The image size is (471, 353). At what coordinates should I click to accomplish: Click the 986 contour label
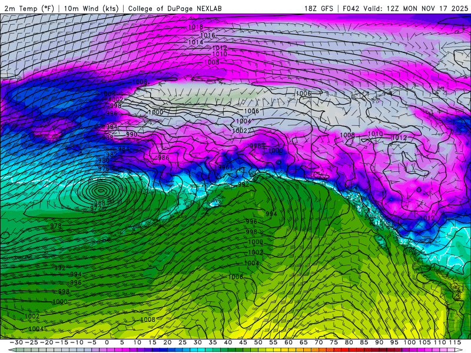point(164,158)
